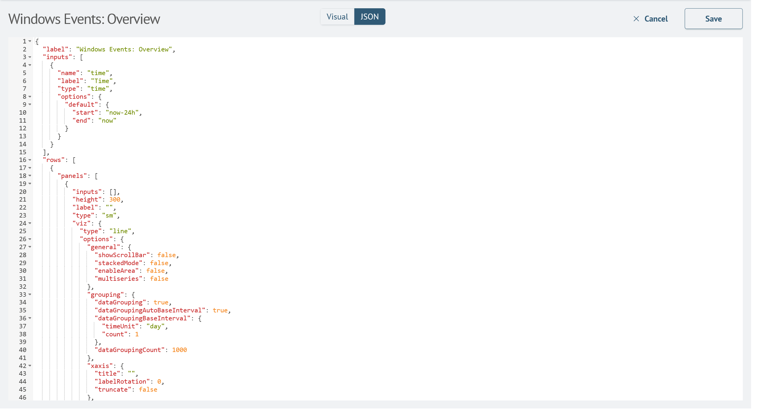Collapse the "rows" array on line 16
The image size is (757, 412).
pyautogui.click(x=30, y=160)
